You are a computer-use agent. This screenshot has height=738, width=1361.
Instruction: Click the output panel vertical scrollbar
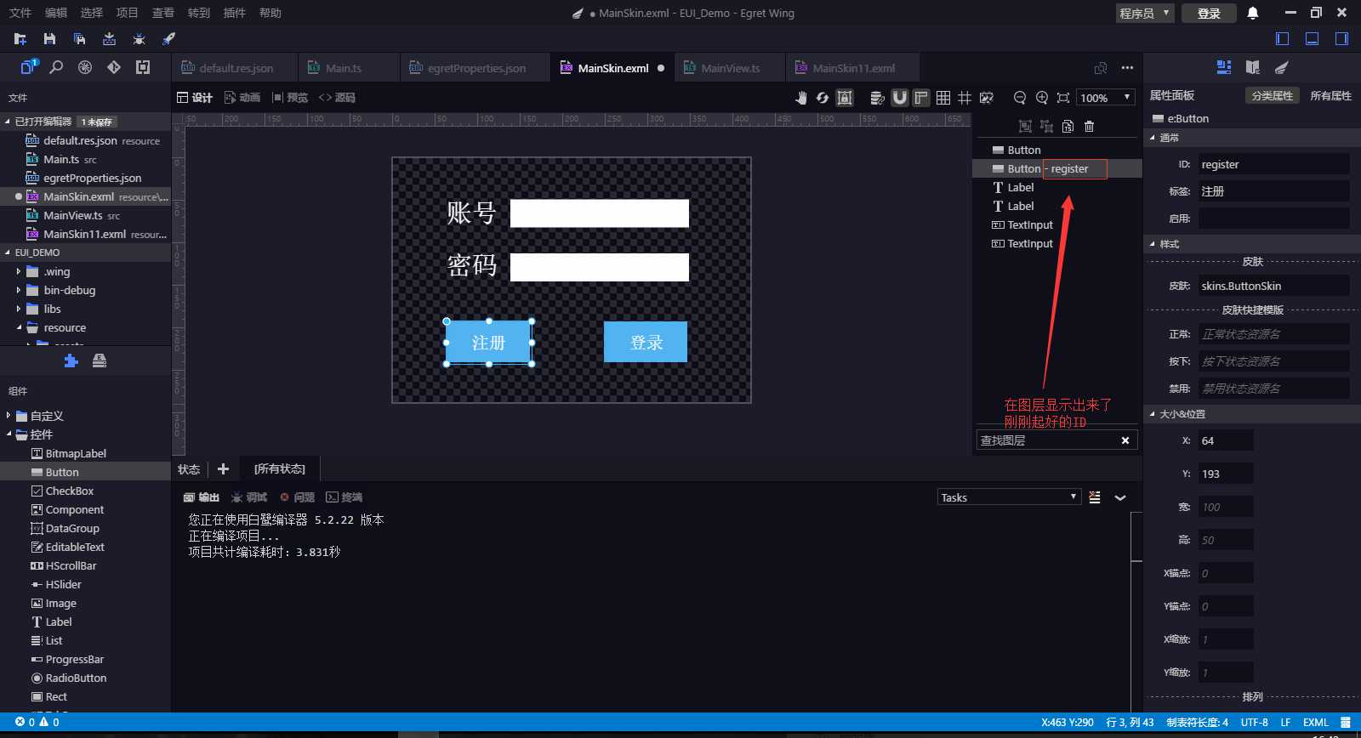[1136, 537]
